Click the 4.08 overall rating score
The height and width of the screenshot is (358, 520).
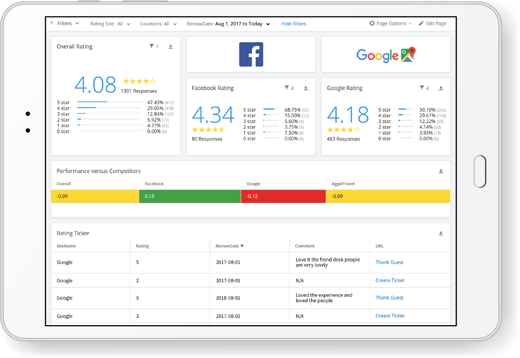(x=95, y=85)
